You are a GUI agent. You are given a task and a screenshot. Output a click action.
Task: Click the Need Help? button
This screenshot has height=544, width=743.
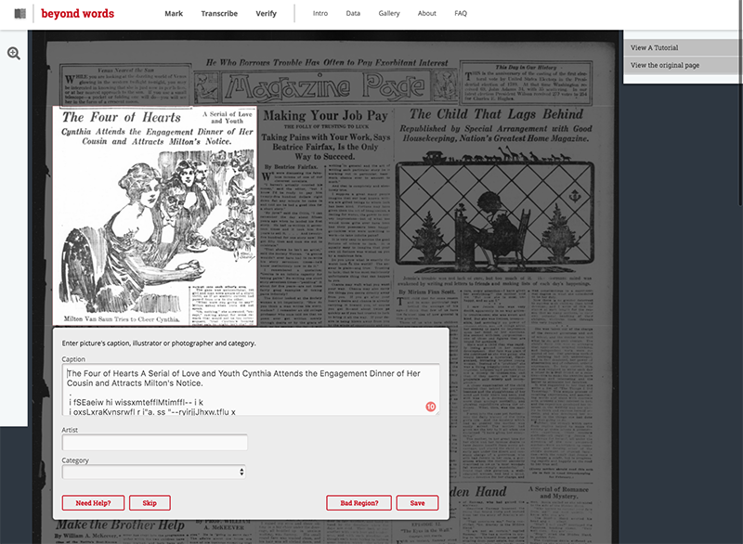click(x=93, y=503)
